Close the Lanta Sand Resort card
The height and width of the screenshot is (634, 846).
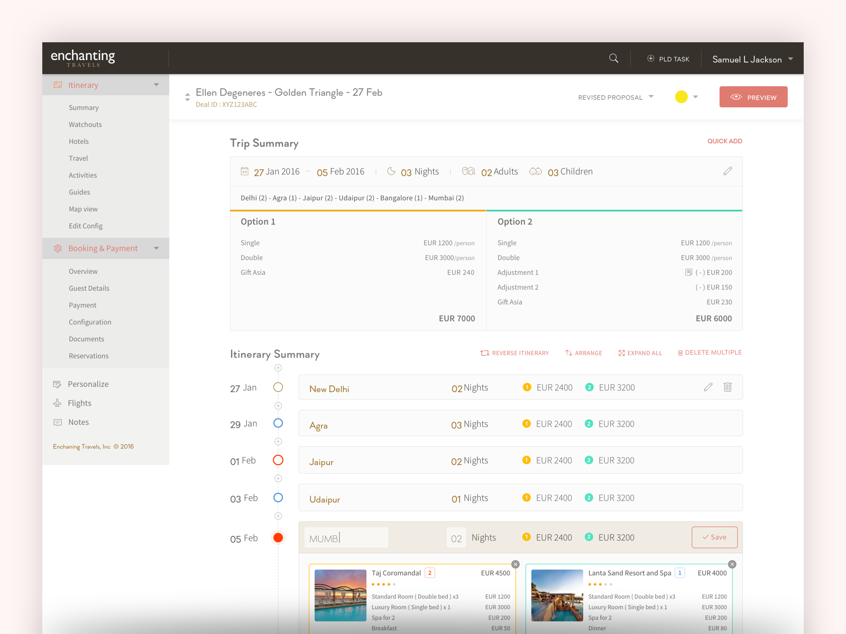tap(732, 564)
